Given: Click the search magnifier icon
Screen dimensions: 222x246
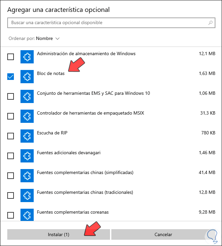Looking at the screenshot, I should click(x=210, y=23).
